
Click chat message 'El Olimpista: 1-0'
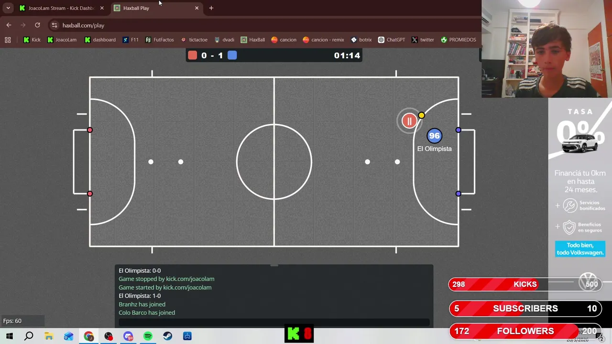click(140, 296)
